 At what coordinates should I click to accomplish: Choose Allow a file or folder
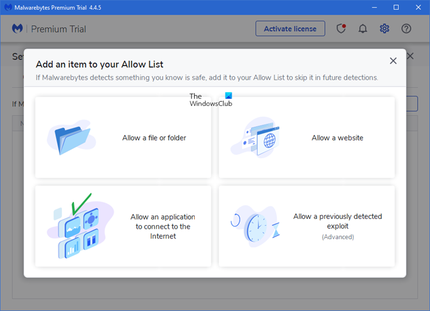coord(123,137)
